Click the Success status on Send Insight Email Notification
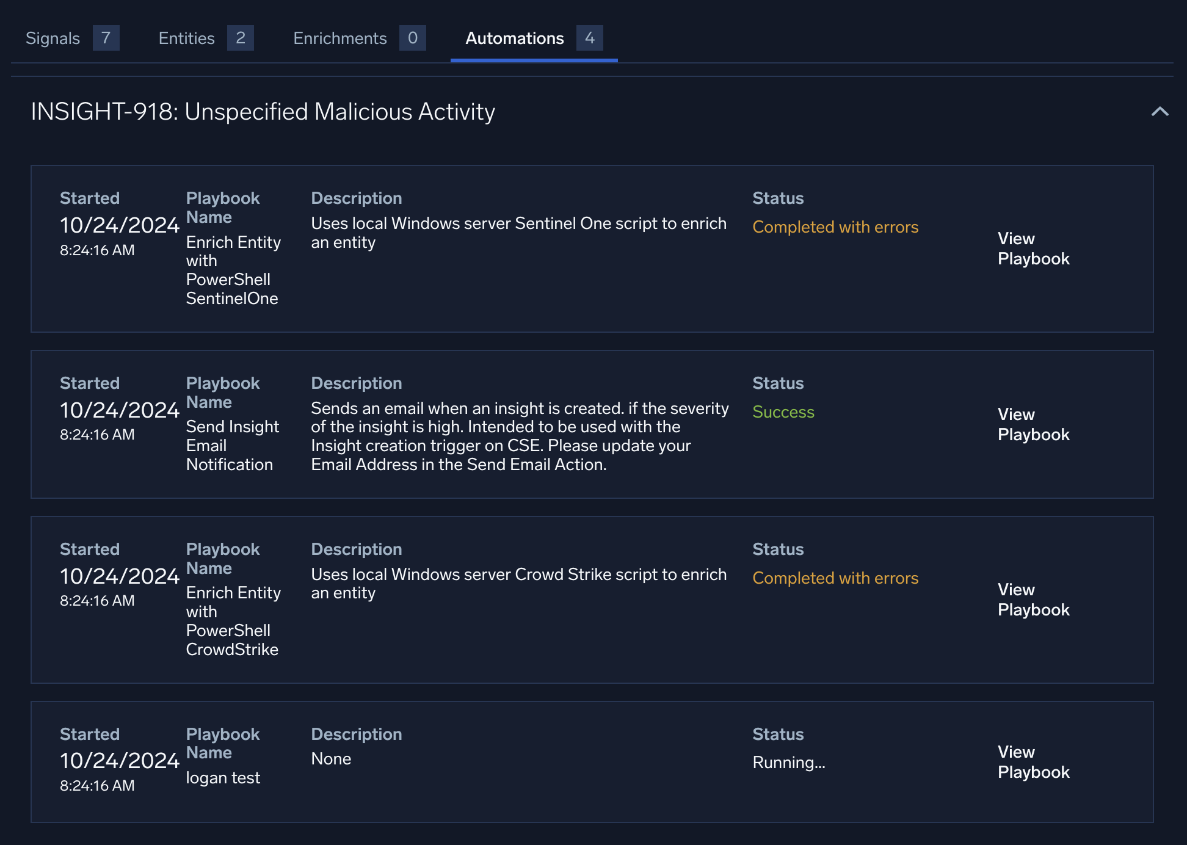Viewport: 1187px width, 845px height. click(783, 412)
